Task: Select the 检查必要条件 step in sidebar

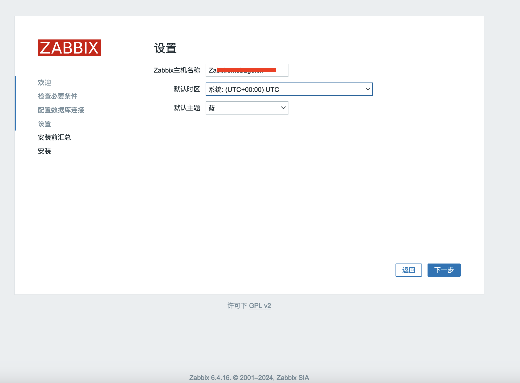Action: 58,96
